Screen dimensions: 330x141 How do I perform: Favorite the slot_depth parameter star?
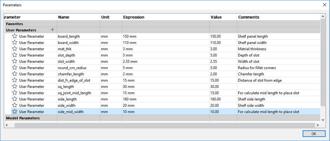tap(14, 55)
